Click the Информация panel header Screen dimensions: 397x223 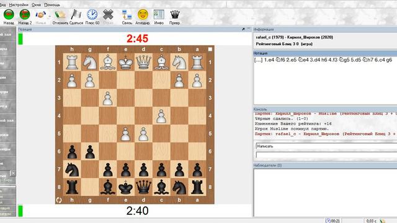(x=325, y=29)
